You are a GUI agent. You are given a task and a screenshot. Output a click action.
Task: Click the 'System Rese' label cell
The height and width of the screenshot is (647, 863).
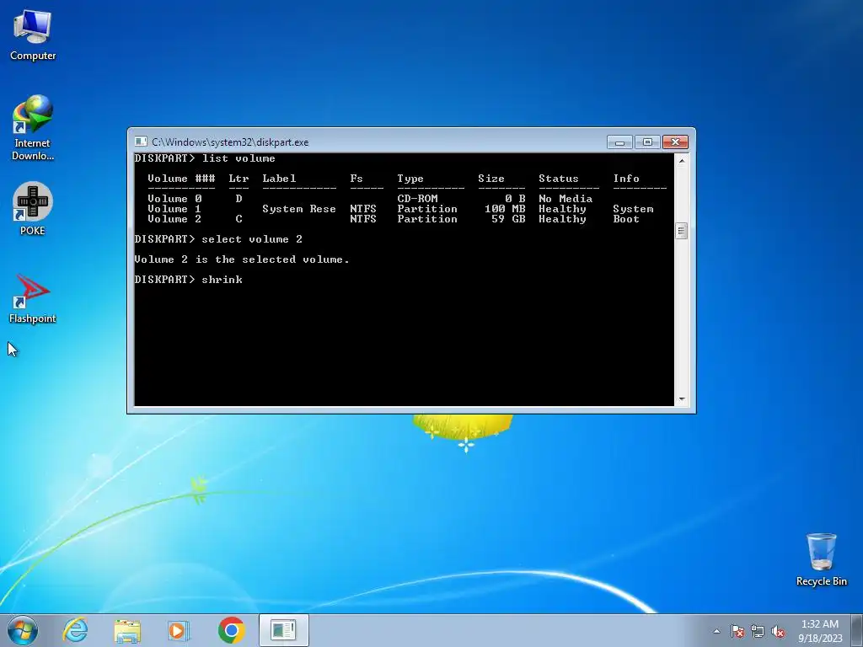pyautogui.click(x=299, y=209)
